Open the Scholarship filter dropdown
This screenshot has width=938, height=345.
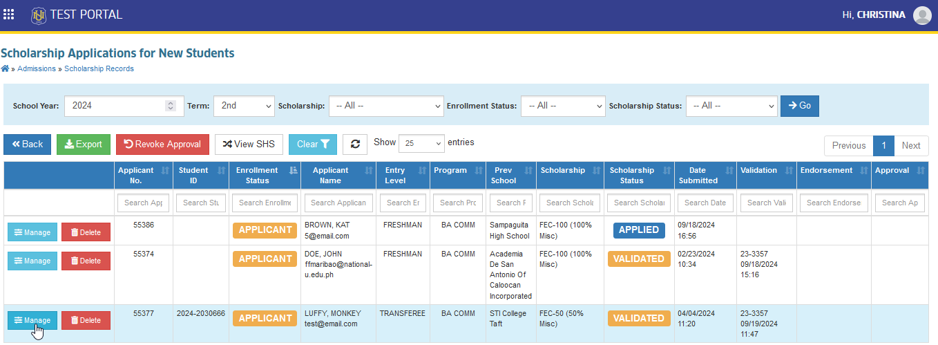point(386,106)
